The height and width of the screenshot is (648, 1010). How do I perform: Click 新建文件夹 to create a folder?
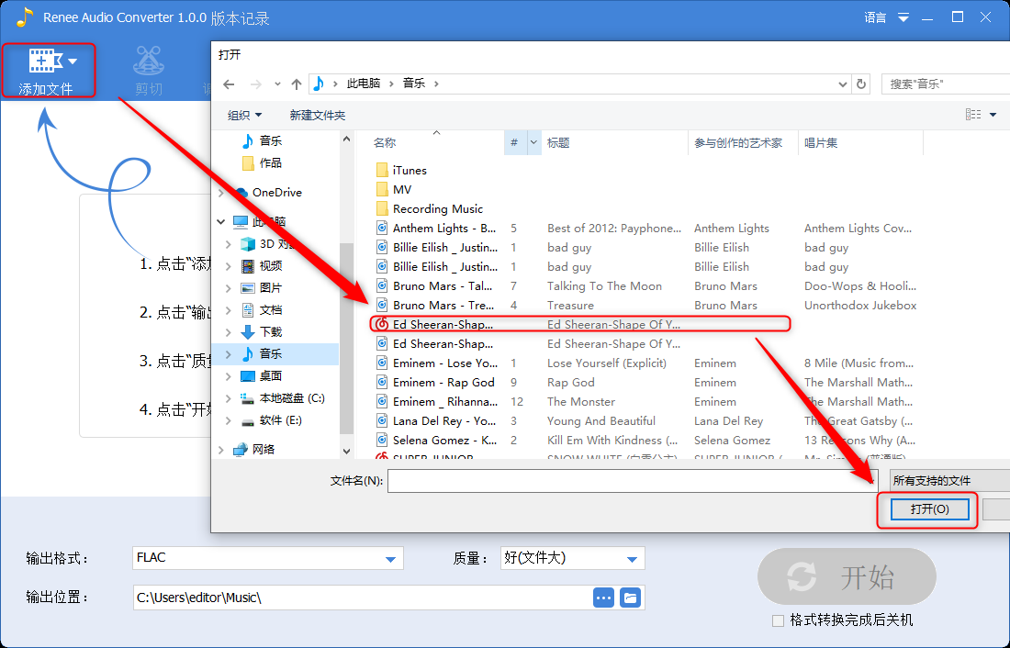pyautogui.click(x=318, y=116)
